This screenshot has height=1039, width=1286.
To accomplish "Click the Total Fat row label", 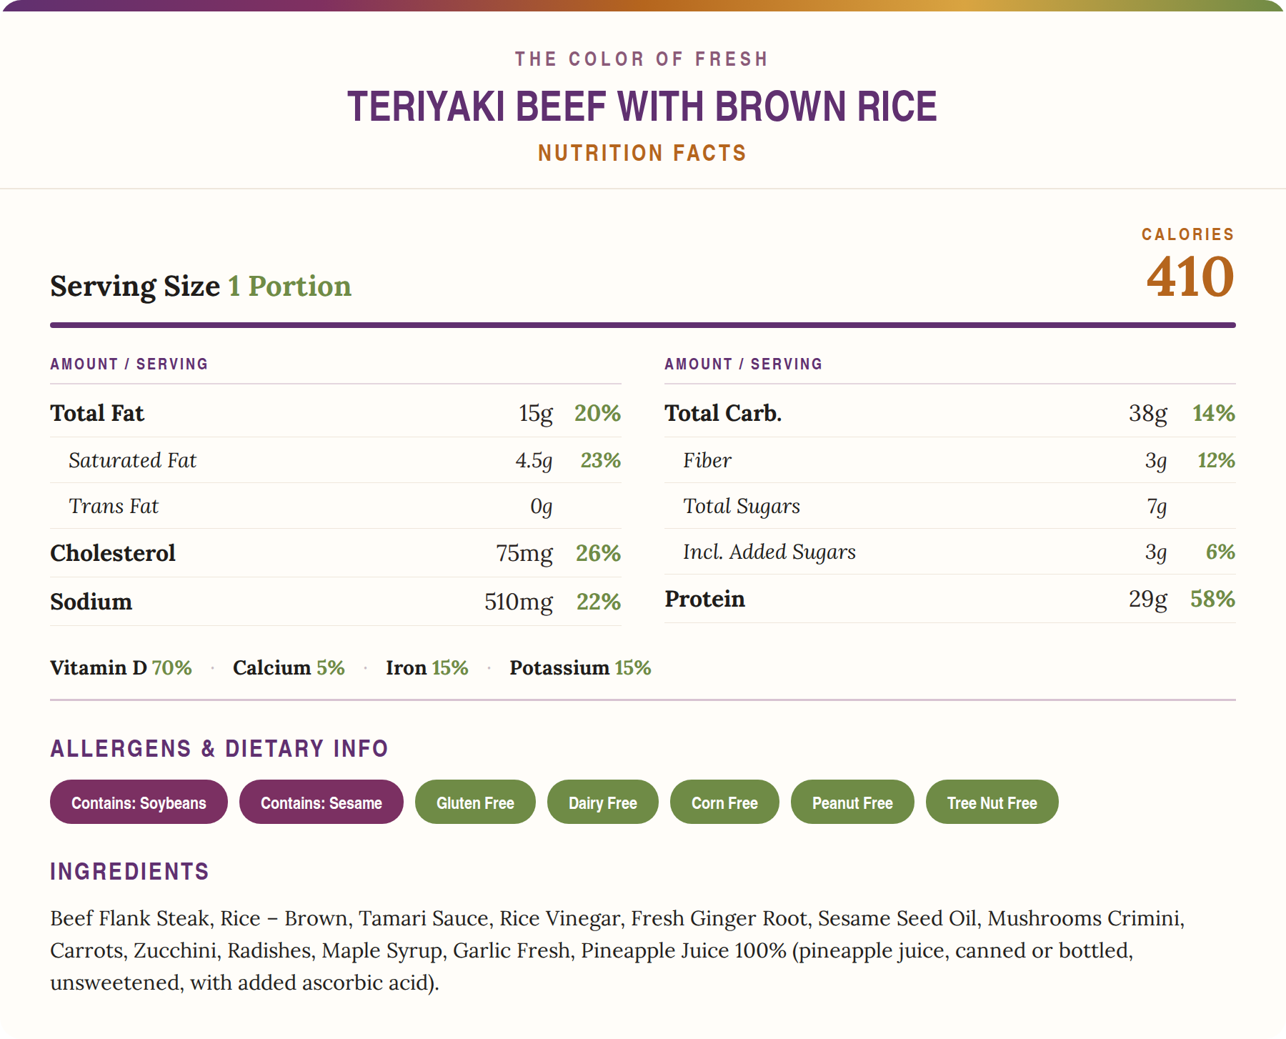I will (97, 413).
